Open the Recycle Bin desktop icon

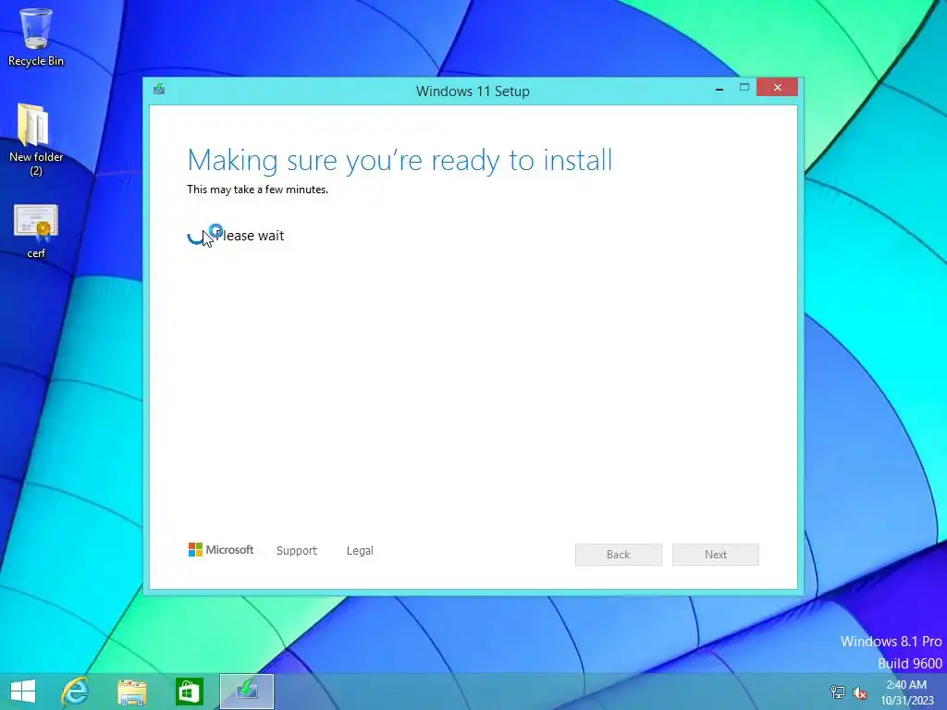point(36,36)
